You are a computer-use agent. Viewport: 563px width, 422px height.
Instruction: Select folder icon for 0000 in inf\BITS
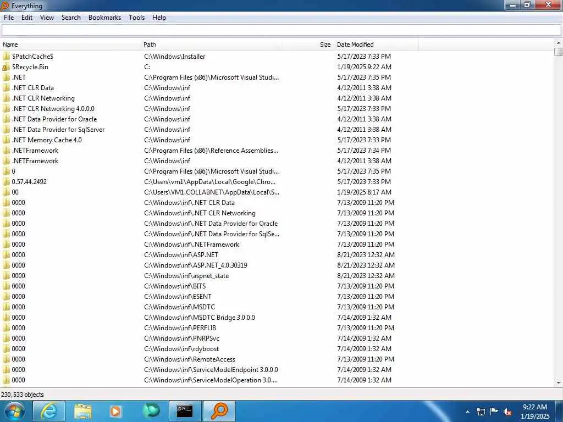click(6, 286)
